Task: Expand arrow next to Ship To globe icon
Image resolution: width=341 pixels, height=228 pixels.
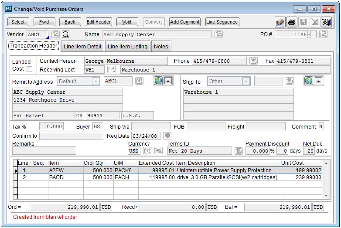Action: [x=318, y=81]
